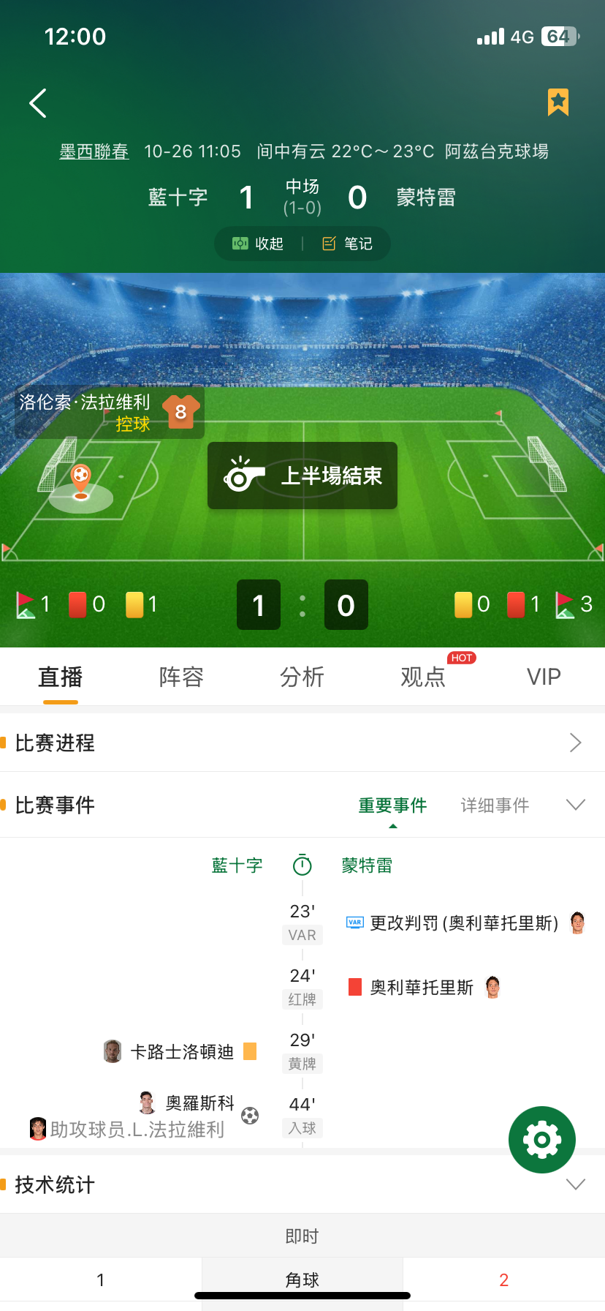
Task: Tap the back arrow icon
Action: [38, 103]
